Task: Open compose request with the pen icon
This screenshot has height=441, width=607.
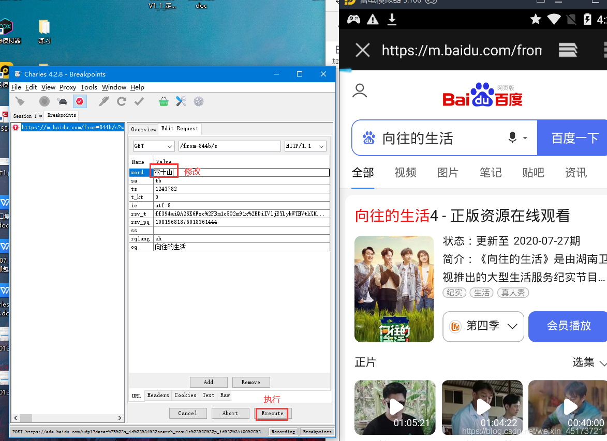Action: 103,101
